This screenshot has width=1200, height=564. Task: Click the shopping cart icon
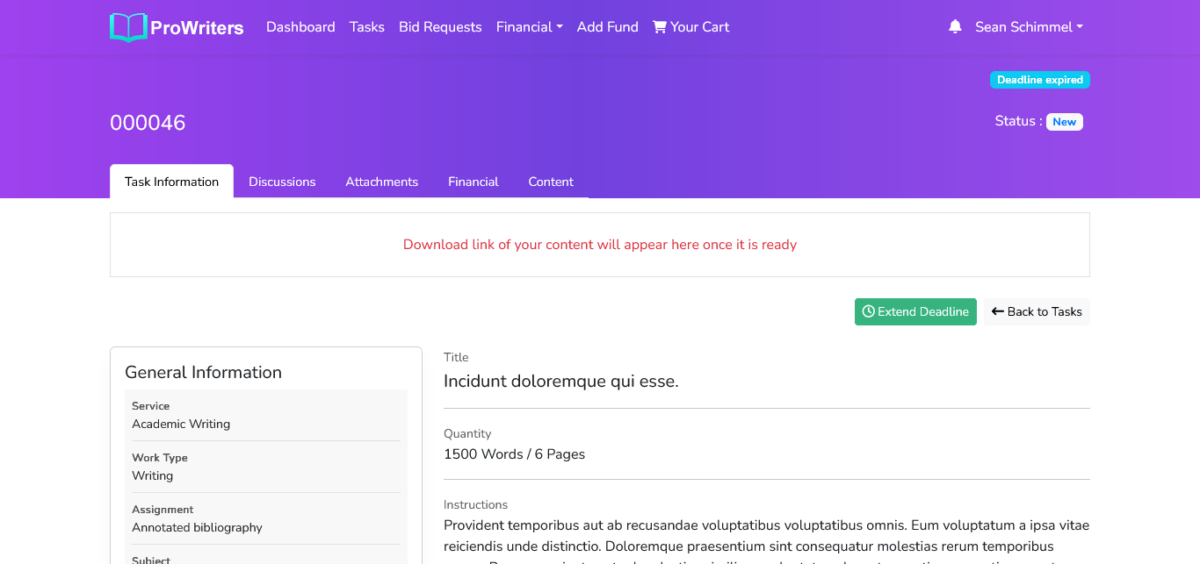tap(660, 27)
